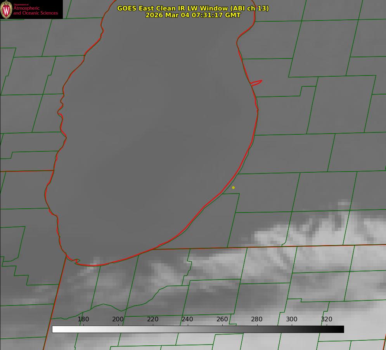This screenshot has height=350, width=386.
Task: Click the University of Wisconsin crest logo
Action: coord(6,9)
